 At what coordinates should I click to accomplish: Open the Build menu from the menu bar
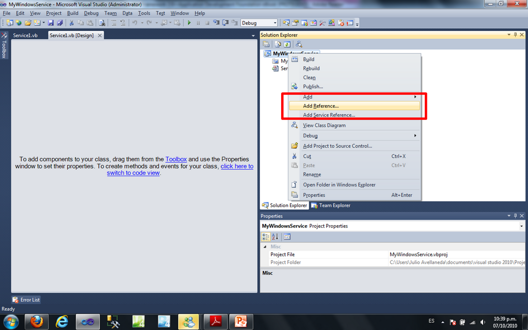pos(72,13)
